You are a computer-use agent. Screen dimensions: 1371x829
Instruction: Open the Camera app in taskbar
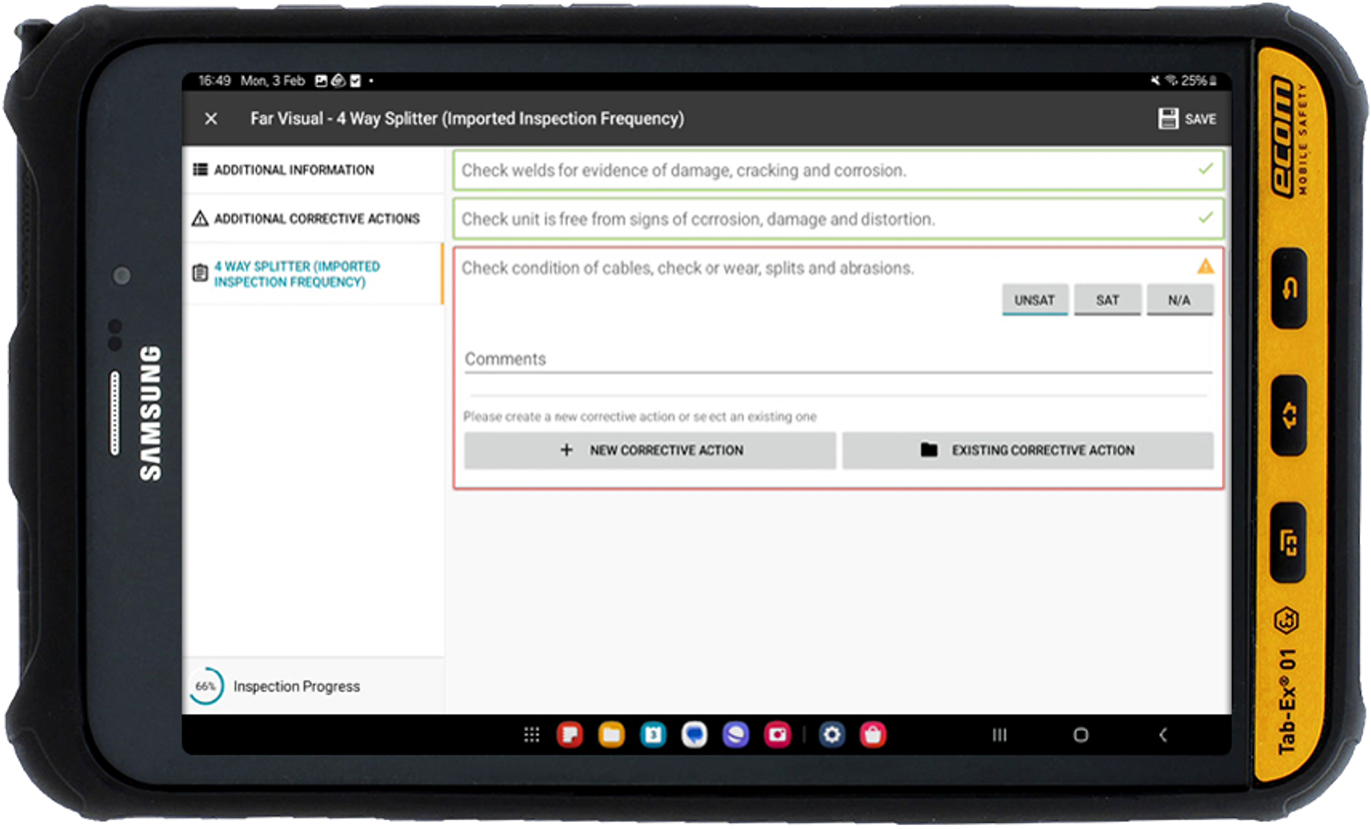[x=777, y=735]
